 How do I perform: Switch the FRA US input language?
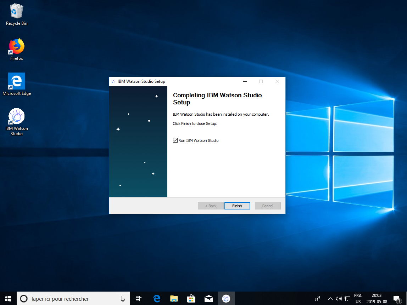coord(358,299)
